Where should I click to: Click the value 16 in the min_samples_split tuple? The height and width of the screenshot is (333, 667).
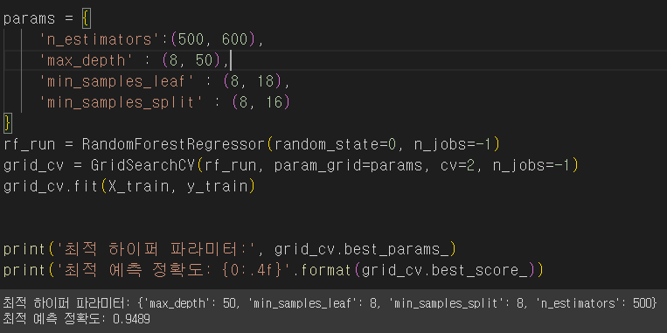[x=274, y=102]
